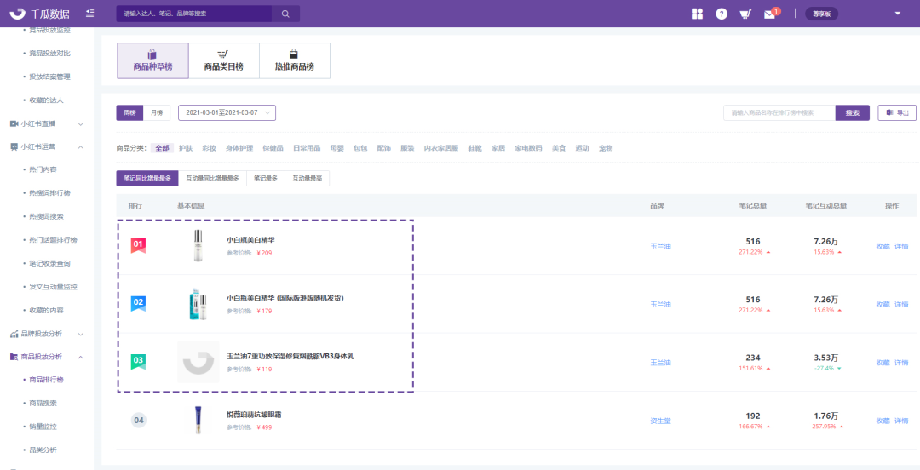This screenshot has width=920, height=470.
Task: Switch to 周榜 weekly ranking
Action: point(129,112)
